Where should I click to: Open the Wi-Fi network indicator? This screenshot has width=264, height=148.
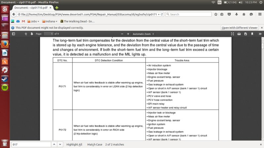pos(213,2)
